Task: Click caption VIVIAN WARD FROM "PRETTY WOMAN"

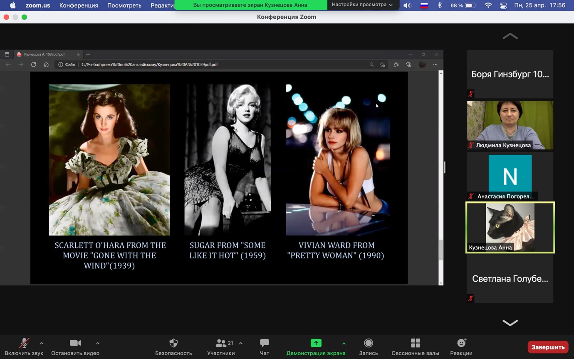Action: point(336,250)
